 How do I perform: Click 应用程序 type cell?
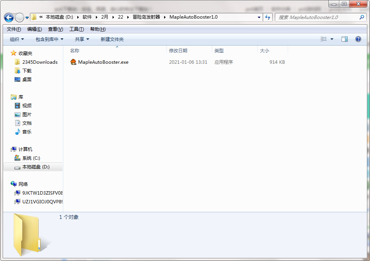click(x=223, y=62)
